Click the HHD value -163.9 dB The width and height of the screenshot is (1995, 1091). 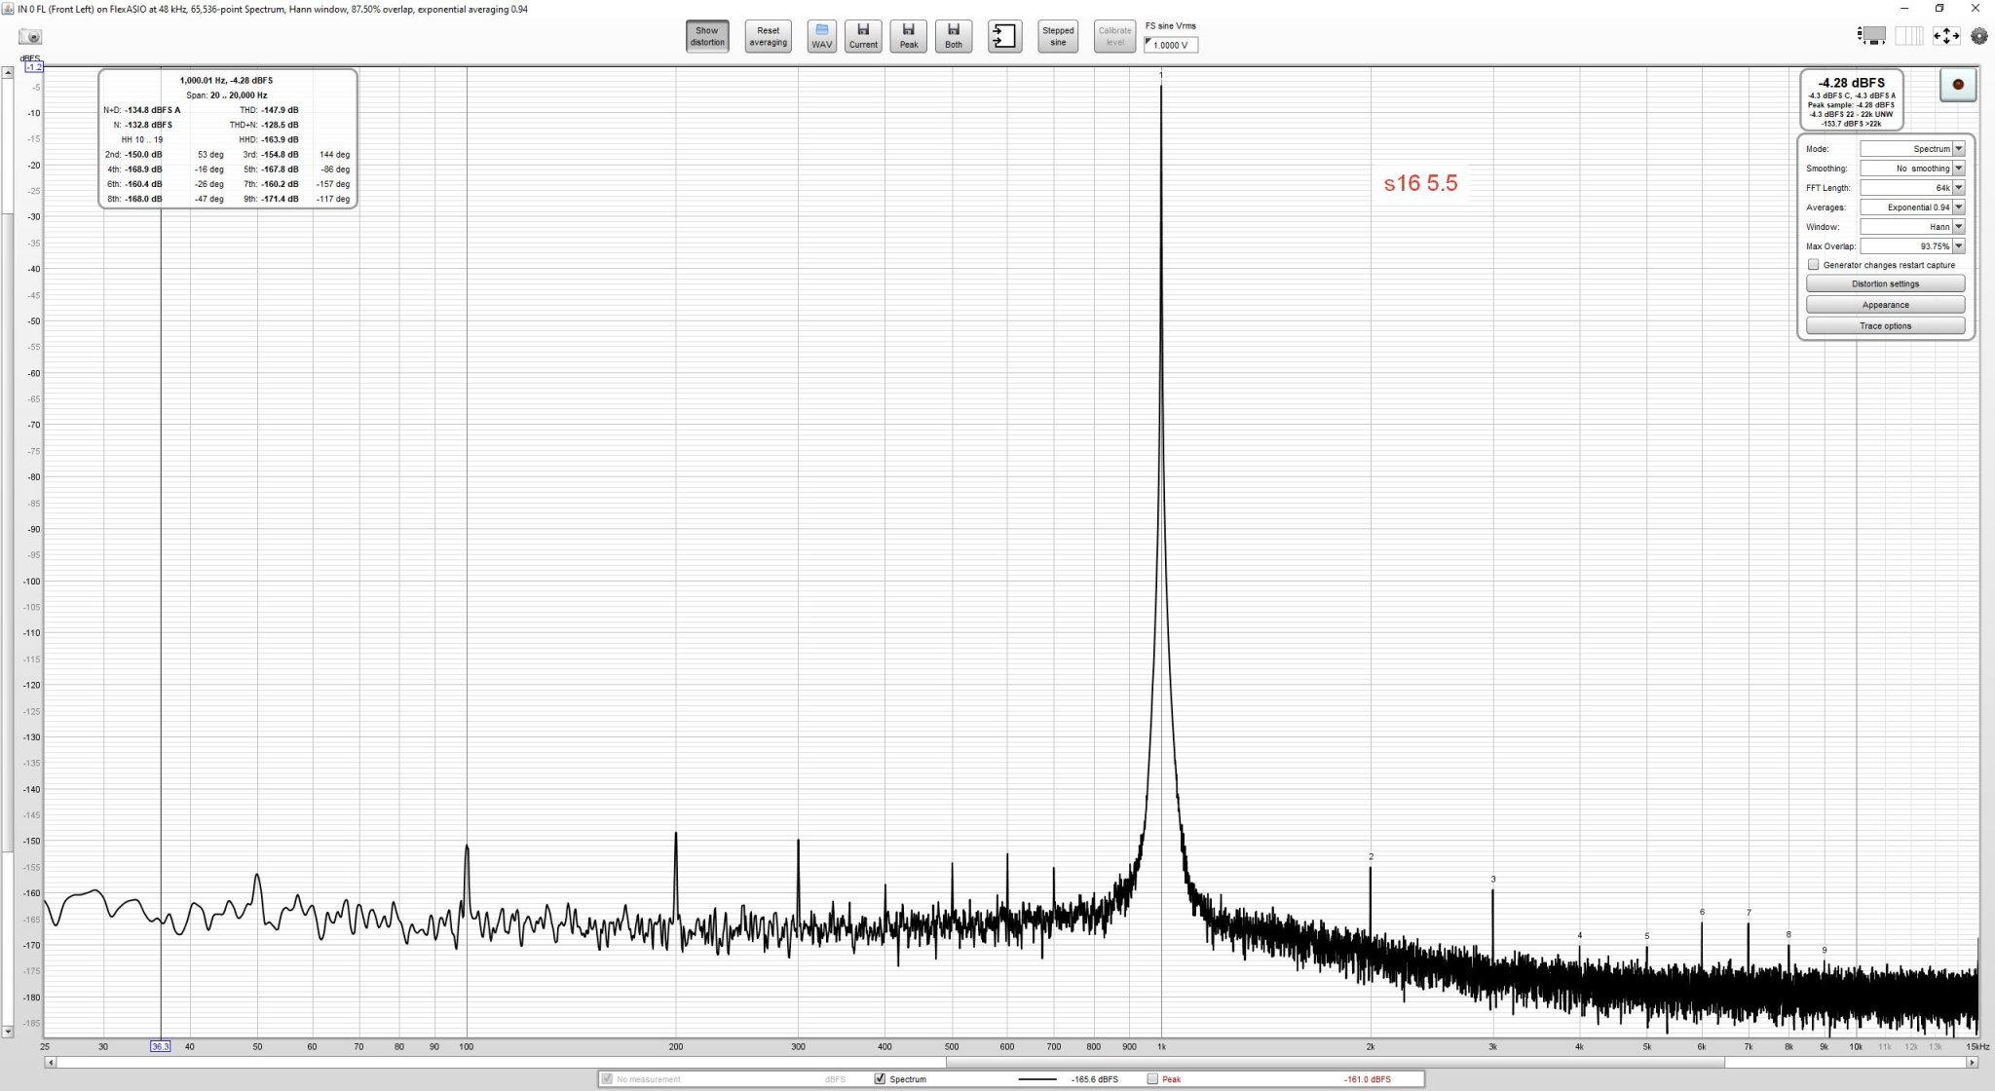[280, 140]
